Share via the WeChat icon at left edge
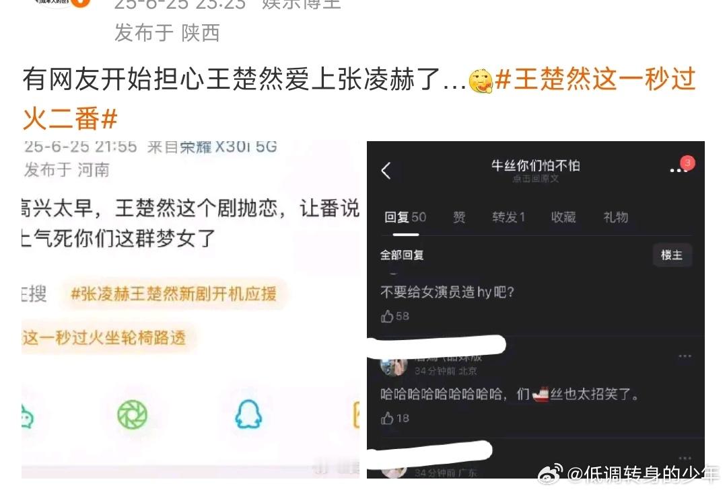 pos(28,415)
